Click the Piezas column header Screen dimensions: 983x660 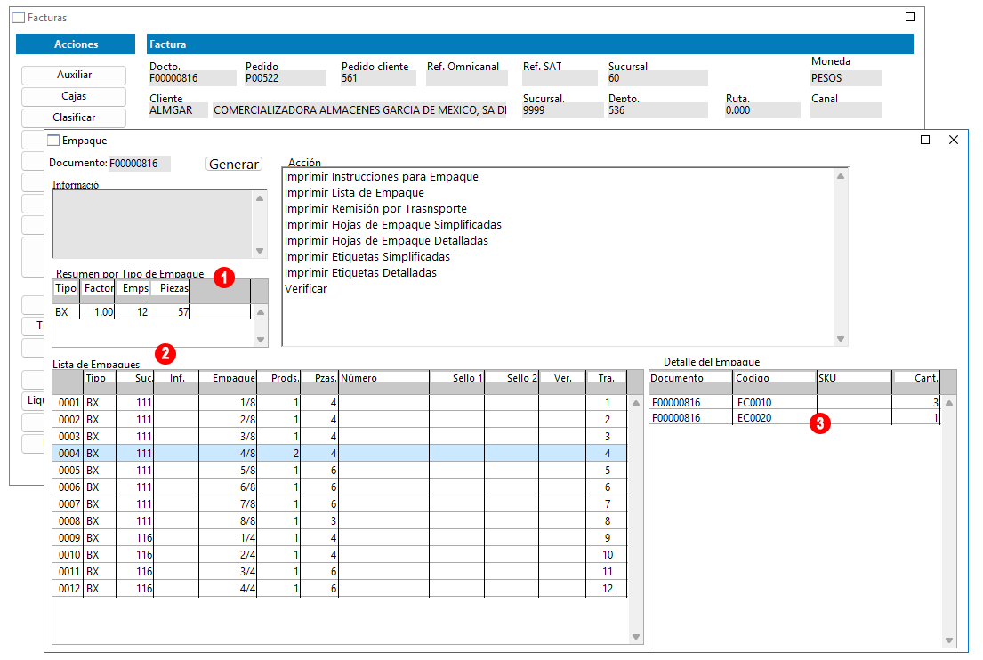[171, 288]
